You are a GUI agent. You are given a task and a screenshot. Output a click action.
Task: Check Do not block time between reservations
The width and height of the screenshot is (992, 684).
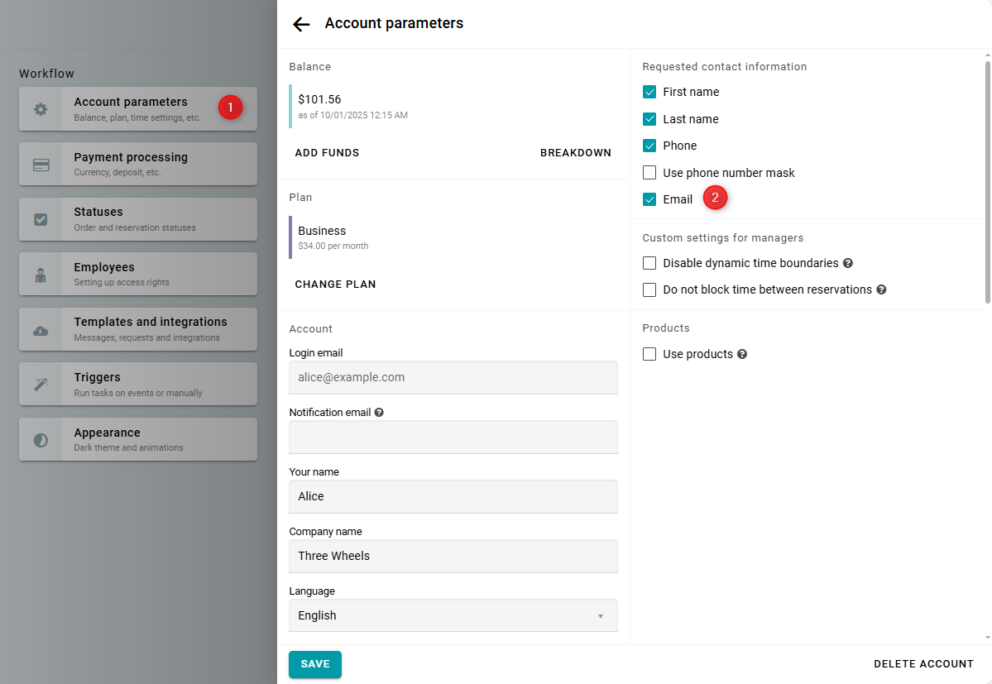point(649,289)
